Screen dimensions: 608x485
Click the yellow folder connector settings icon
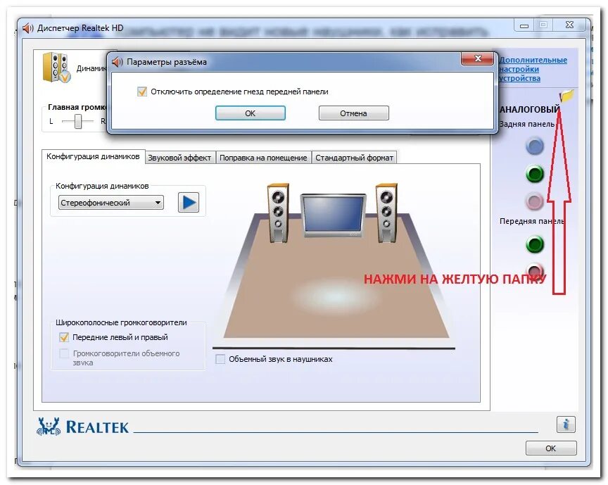(566, 96)
